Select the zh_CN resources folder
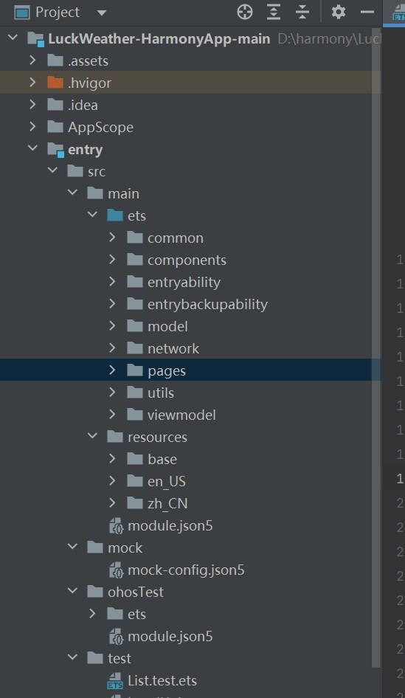The image size is (405, 698). 167,503
